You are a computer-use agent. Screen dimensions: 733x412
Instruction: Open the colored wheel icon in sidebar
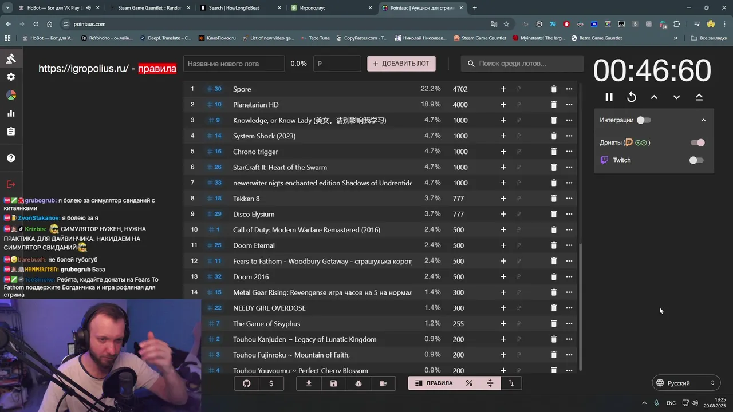[11, 95]
